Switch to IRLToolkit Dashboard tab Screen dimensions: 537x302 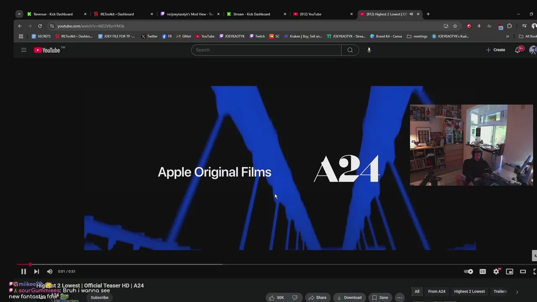117,14
